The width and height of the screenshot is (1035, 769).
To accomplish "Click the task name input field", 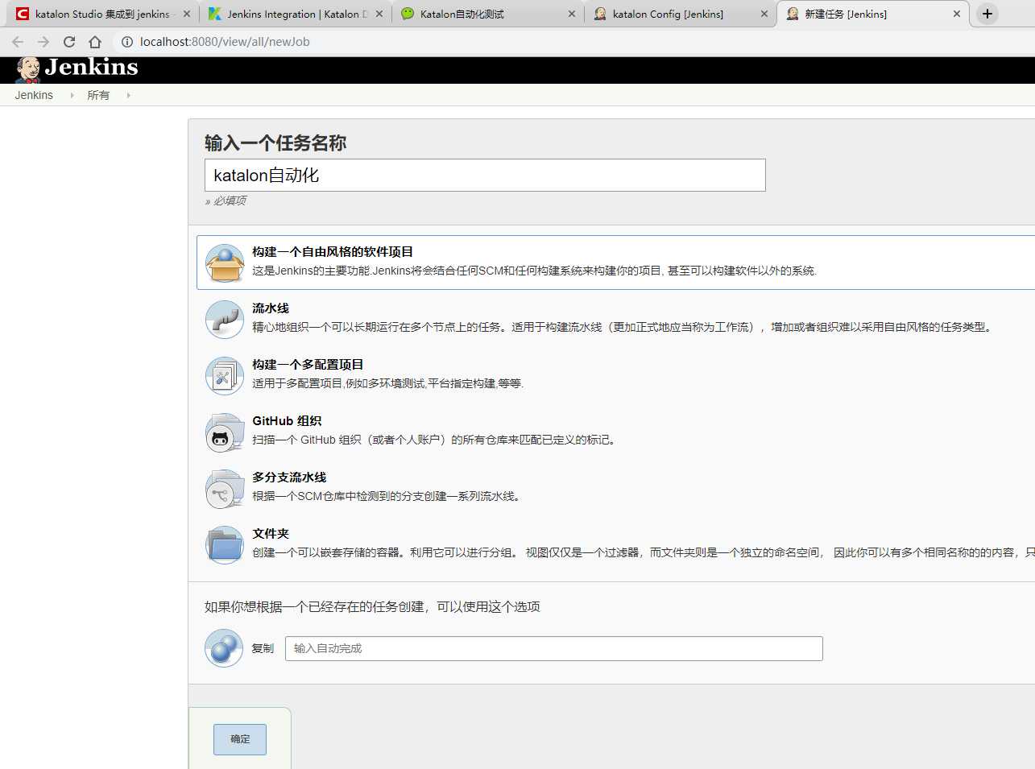I will point(485,175).
